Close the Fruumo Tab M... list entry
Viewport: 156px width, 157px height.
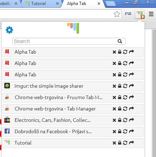point(114,97)
